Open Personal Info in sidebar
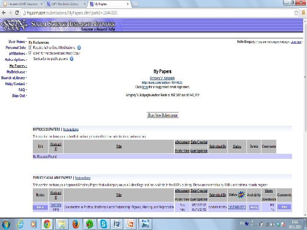 click(16, 48)
